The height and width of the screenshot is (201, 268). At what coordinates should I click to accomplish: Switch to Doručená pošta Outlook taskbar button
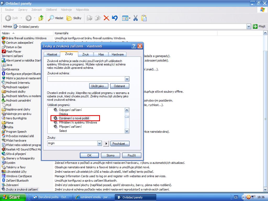point(52,197)
